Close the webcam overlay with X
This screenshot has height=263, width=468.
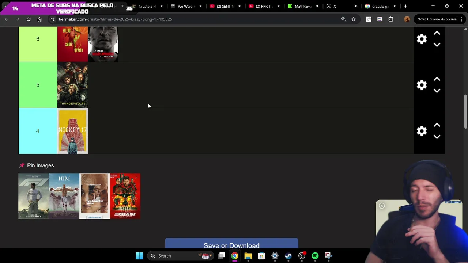coord(382,206)
